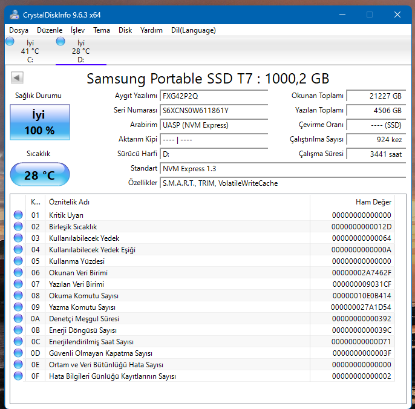Click the İyi 100 % health status button
This screenshot has height=409, width=415.
pyautogui.click(x=40, y=122)
